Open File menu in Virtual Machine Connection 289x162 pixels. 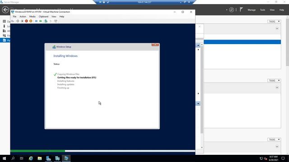coord(14,17)
